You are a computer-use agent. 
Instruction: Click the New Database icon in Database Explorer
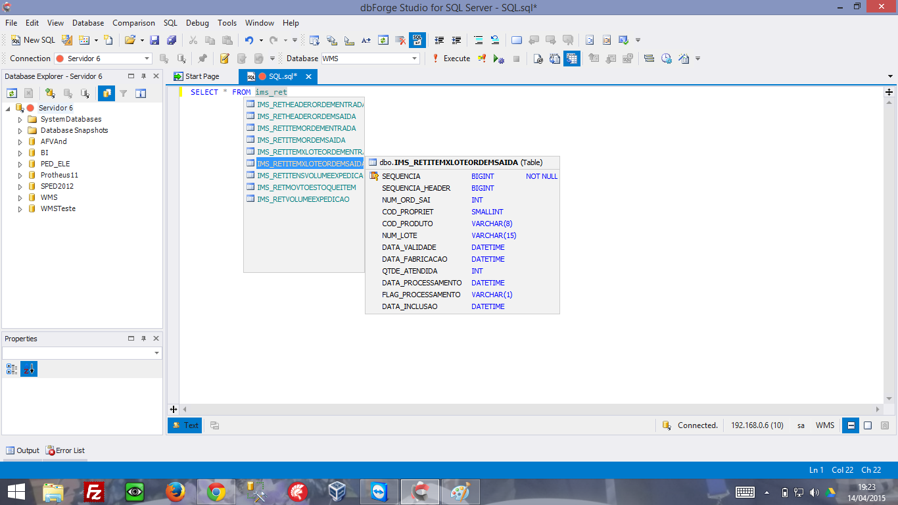pyautogui.click(x=49, y=93)
